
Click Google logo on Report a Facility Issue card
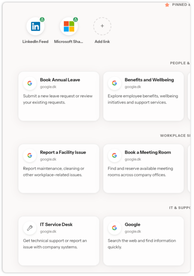point(30,155)
